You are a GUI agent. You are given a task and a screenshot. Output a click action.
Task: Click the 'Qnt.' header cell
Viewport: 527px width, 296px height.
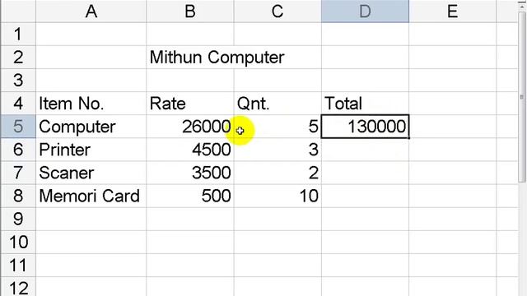pyautogui.click(x=277, y=104)
